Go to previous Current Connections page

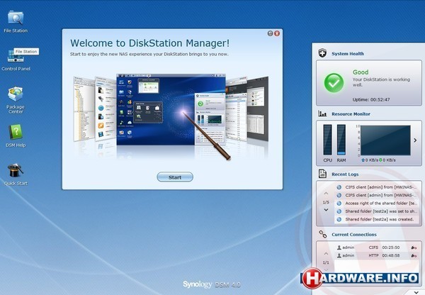click(x=326, y=253)
